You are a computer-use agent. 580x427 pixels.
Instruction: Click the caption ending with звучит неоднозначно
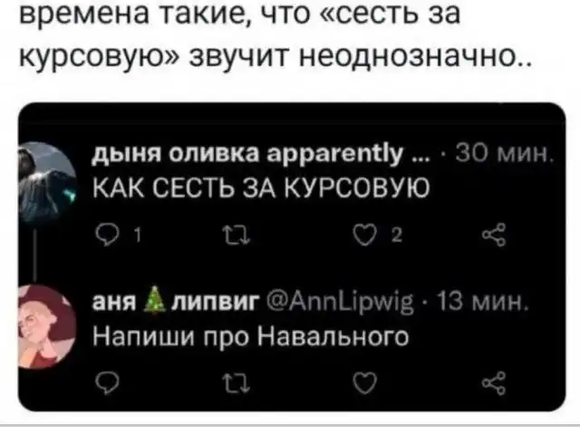pyautogui.click(x=275, y=36)
